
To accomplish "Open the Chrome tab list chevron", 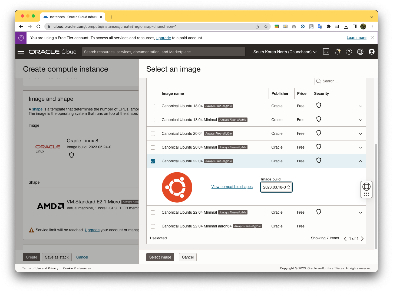I will [x=372, y=17].
